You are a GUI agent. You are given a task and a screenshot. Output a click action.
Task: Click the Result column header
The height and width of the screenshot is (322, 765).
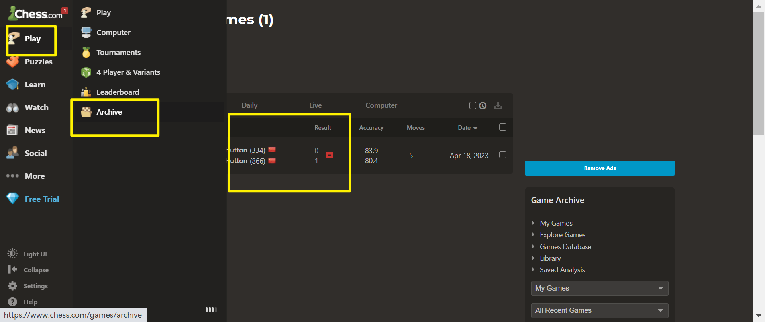click(x=323, y=128)
